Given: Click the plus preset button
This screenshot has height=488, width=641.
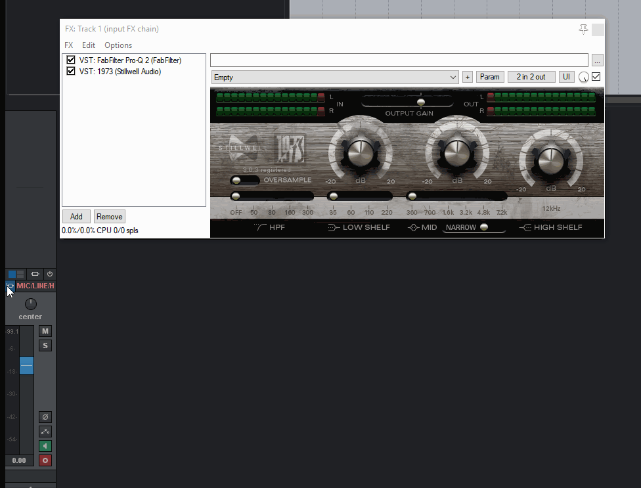Looking at the screenshot, I should 467,77.
